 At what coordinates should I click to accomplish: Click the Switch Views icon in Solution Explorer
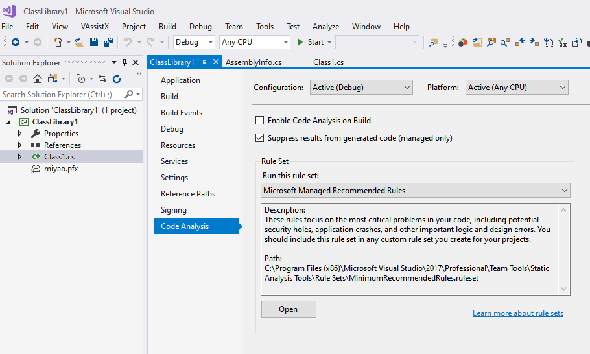click(x=53, y=78)
